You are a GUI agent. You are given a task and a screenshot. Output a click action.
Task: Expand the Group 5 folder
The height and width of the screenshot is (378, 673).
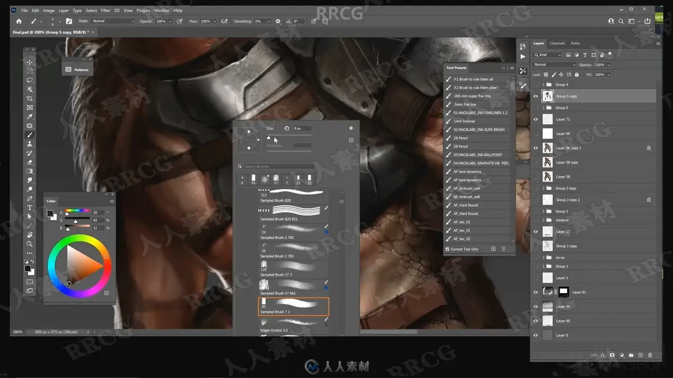(543, 108)
